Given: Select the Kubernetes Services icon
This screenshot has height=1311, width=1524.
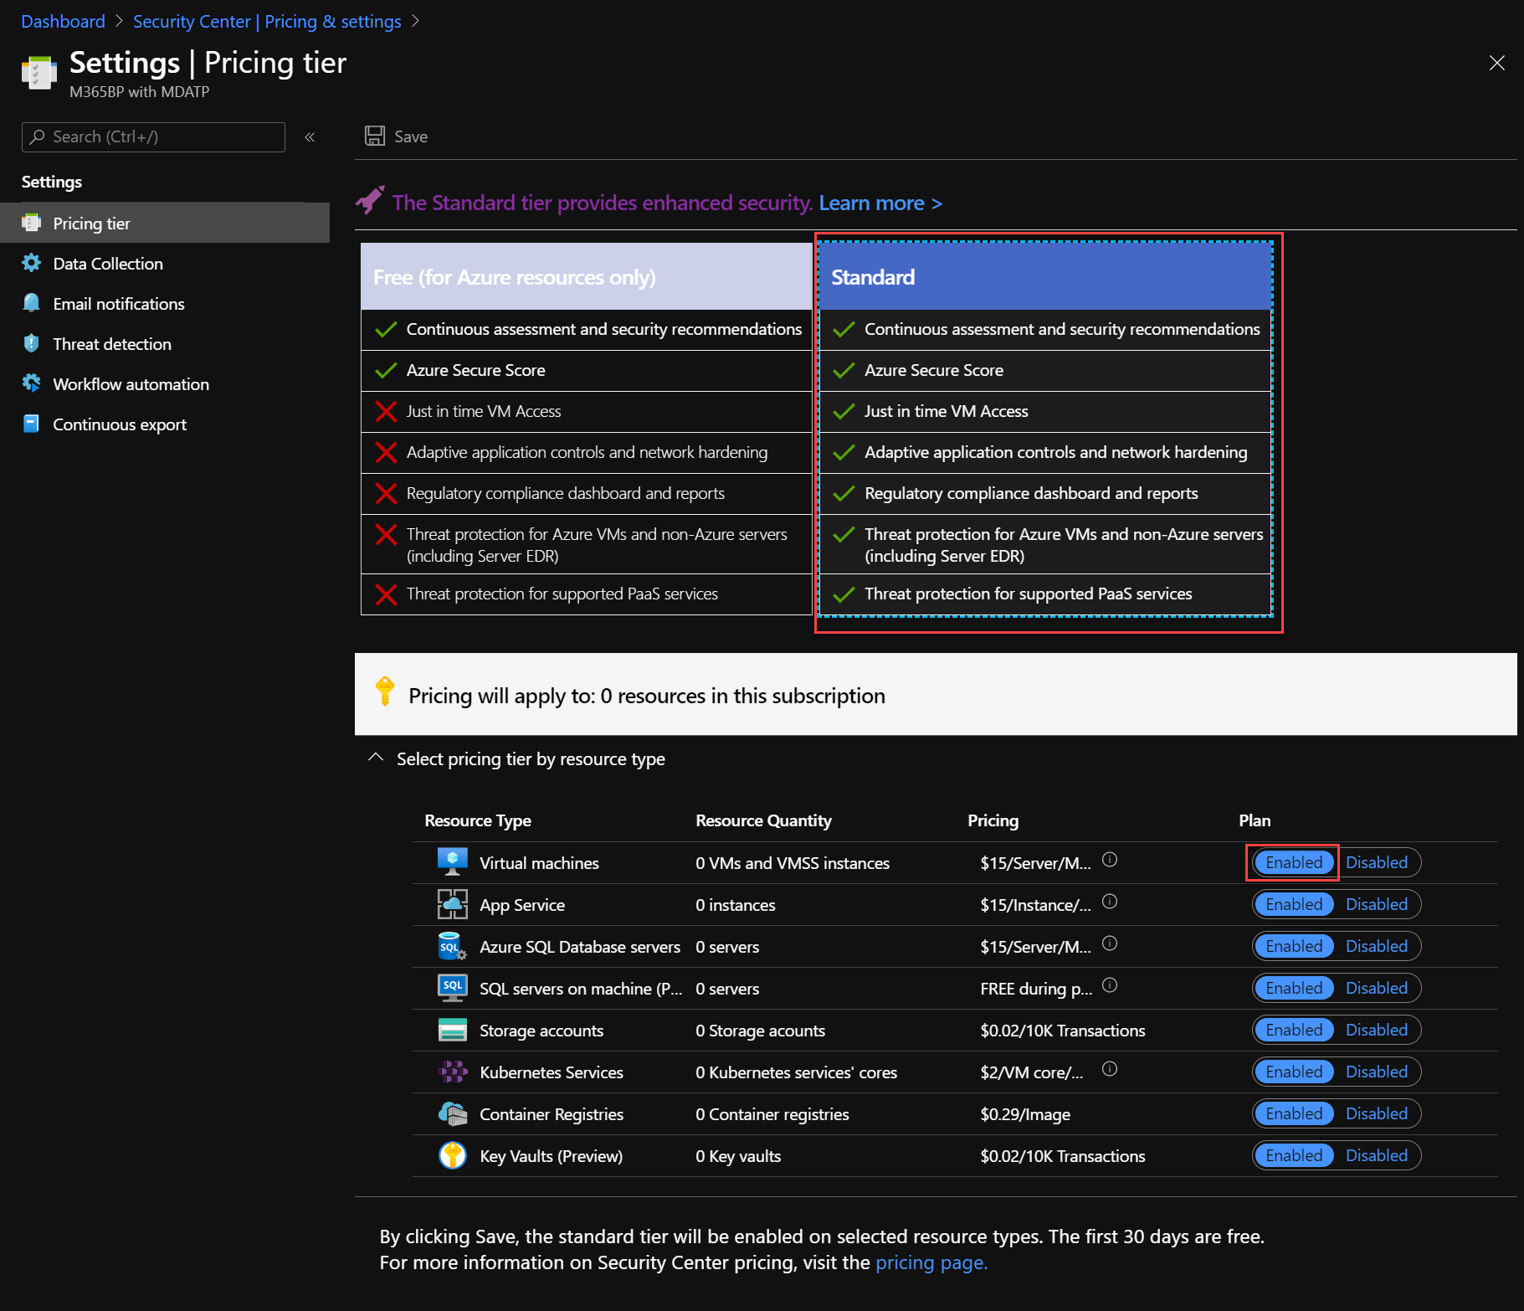Looking at the screenshot, I should (452, 1072).
